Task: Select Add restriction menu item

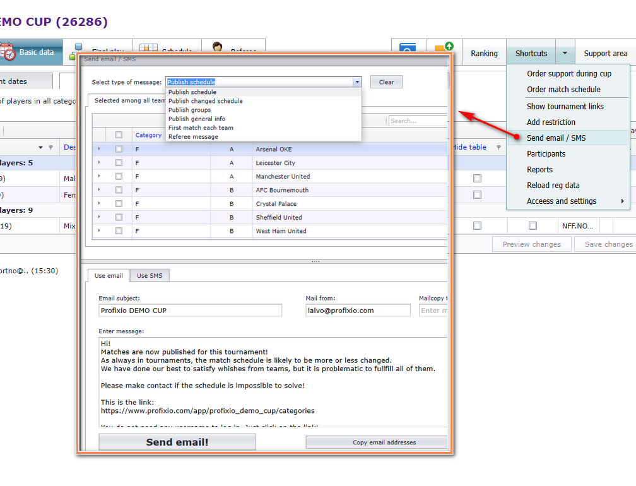Action: tap(568, 122)
